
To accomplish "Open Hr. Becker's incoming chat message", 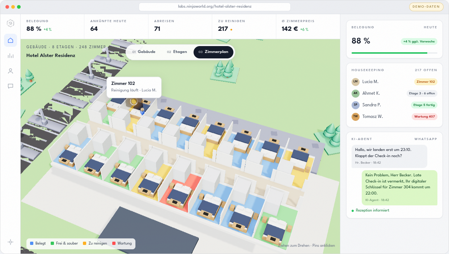I will coord(389,156).
